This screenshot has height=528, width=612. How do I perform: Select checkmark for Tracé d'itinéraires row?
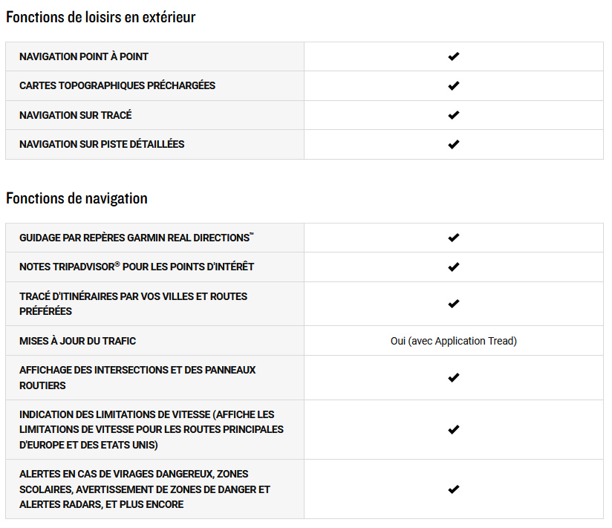(454, 304)
